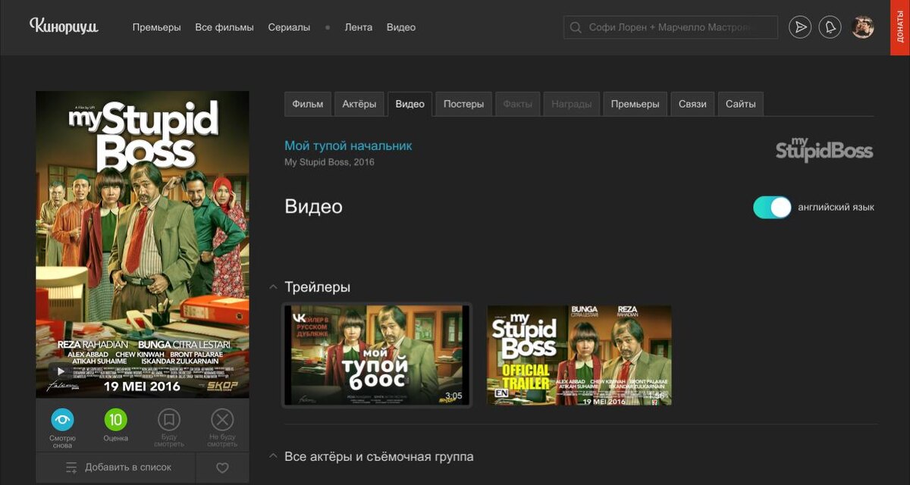The image size is (910, 485).
Task: Click the Добавить в список button
Action: (x=119, y=468)
